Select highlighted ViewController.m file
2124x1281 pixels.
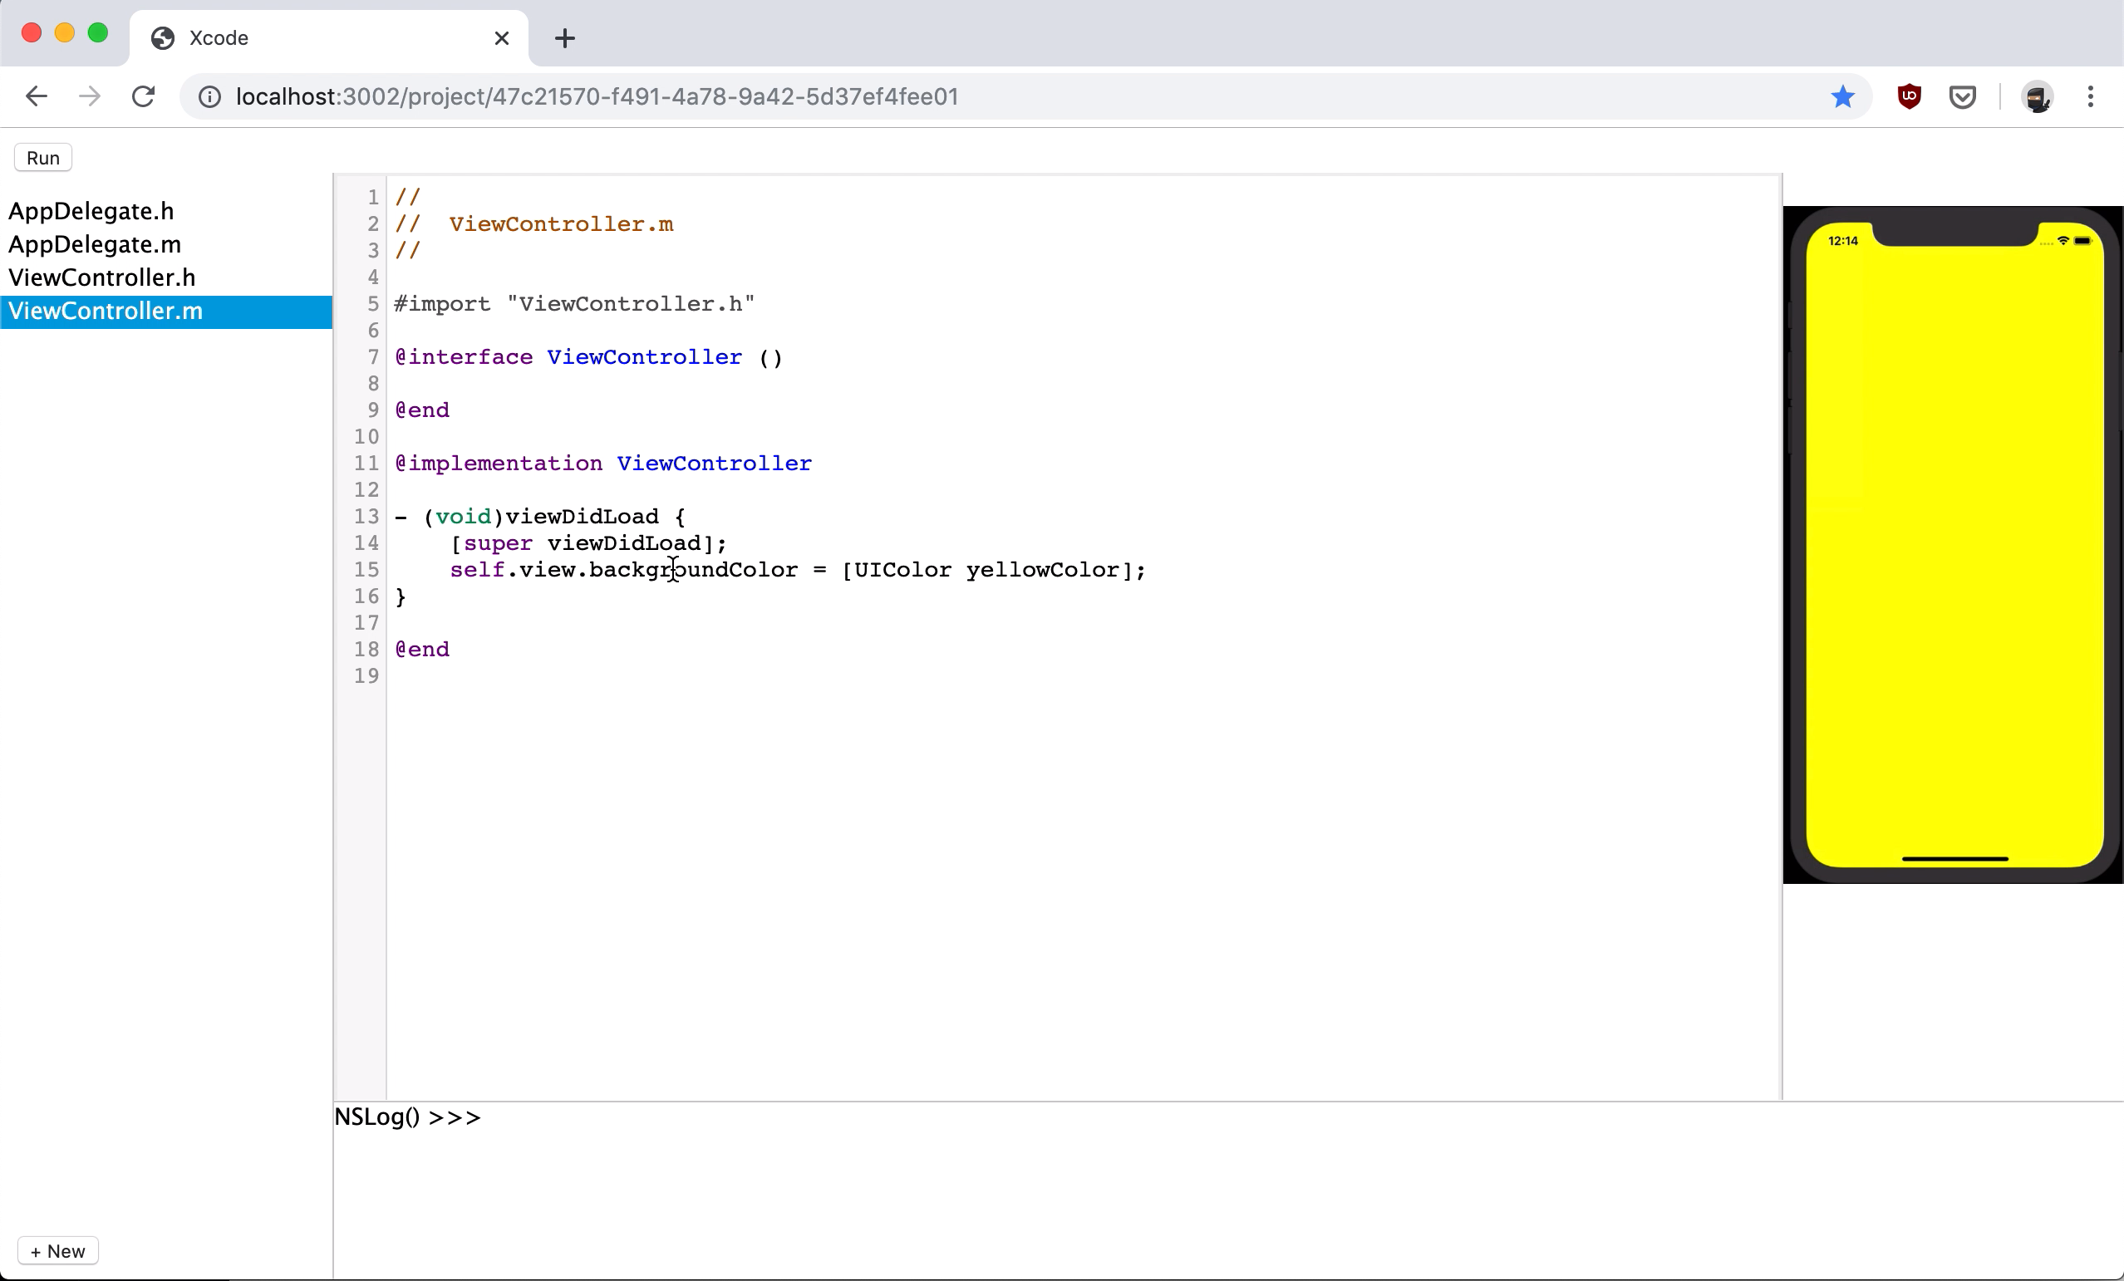(x=106, y=312)
